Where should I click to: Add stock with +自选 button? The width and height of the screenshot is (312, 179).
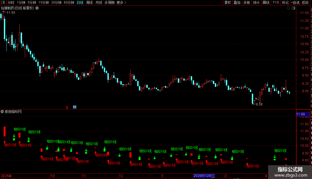pyautogui.click(x=295, y=2)
